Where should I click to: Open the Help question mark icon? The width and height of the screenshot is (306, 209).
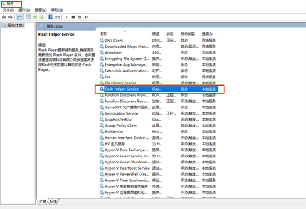(51, 17)
